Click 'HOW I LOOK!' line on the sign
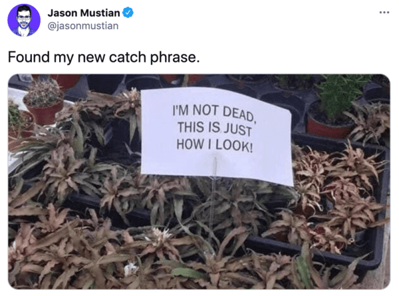This screenshot has width=399, height=296. [215, 145]
